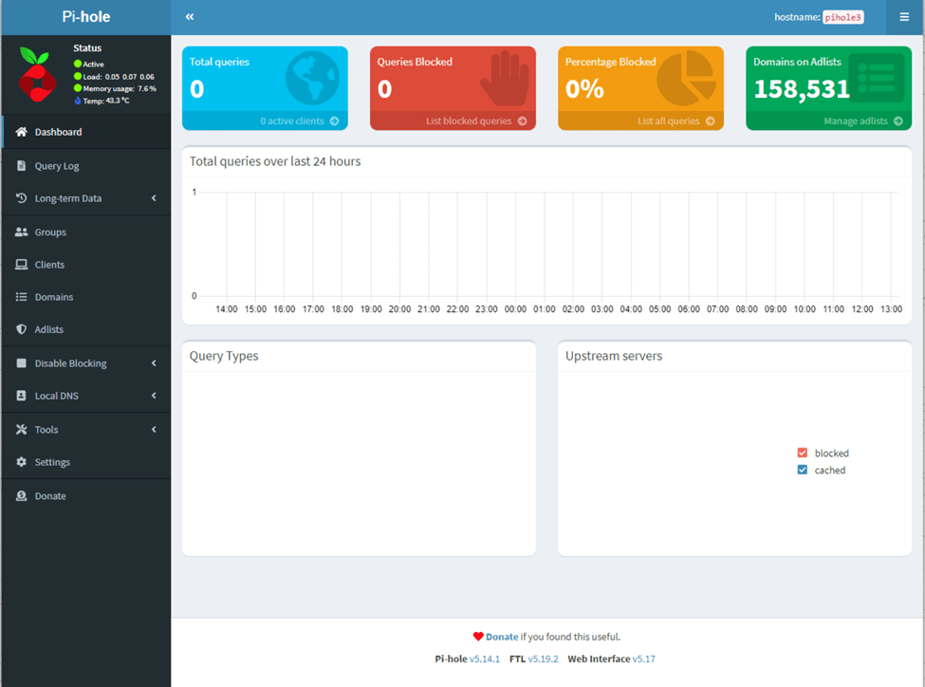Click the Adlists shield icon
Image resolution: width=925 pixels, height=687 pixels.
click(x=22, y=329)
